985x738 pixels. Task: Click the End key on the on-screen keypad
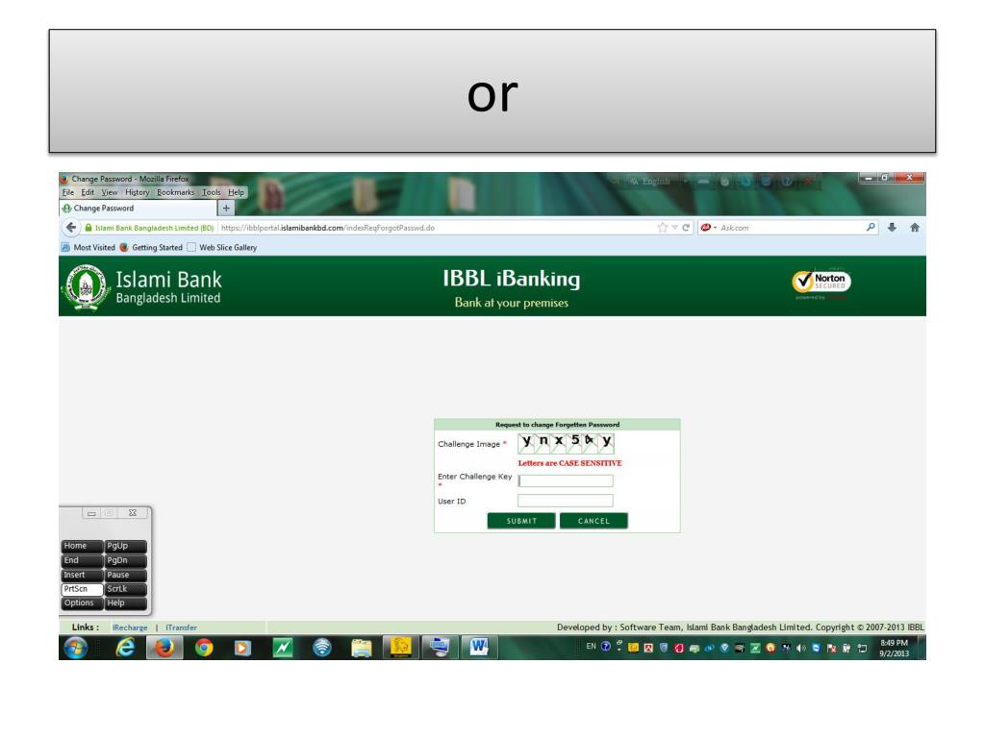click(x=82, y=560)
